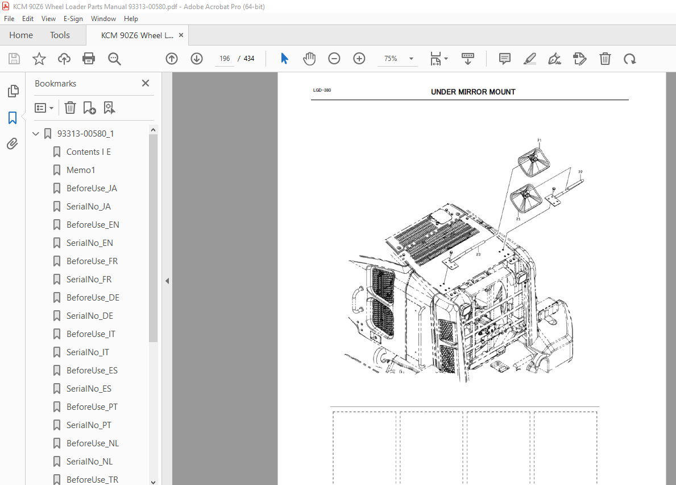The width and height of the screenshot is (676, 485).
Task: Open the E-Sign menu
Action: tap(73, 19)
